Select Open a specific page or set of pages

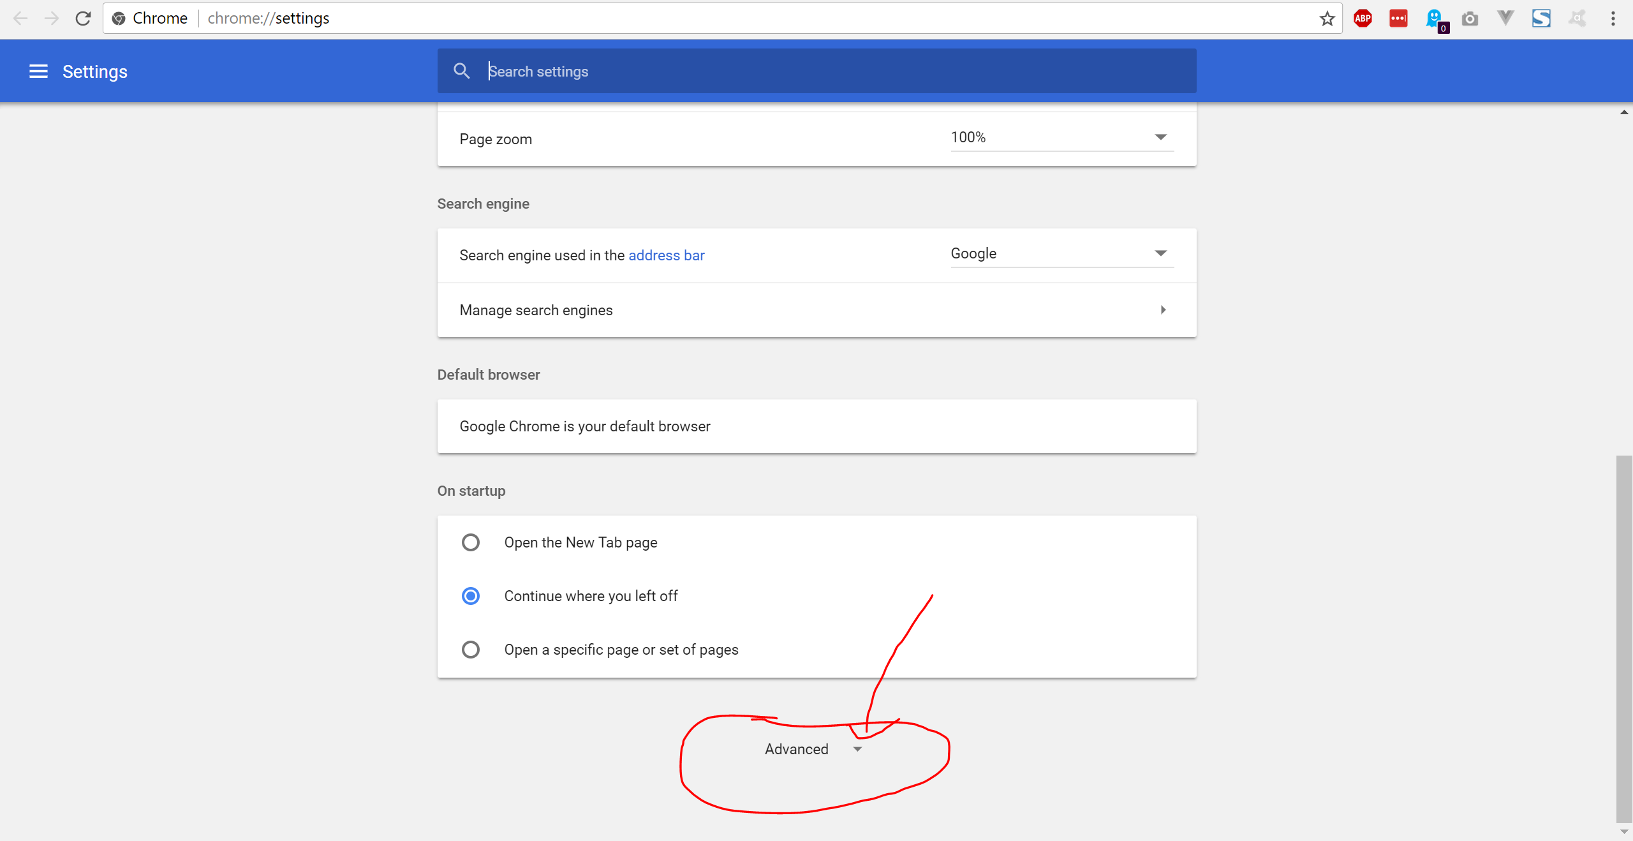point(471,650)
